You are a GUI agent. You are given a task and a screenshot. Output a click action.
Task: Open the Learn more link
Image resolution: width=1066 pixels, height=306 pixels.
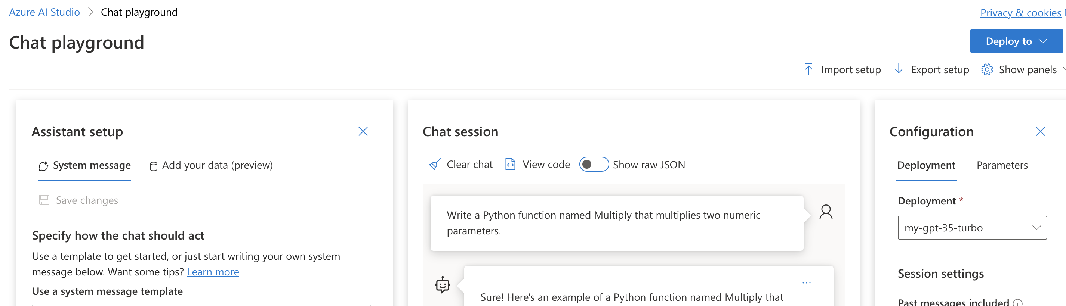(x=213, y=272)
